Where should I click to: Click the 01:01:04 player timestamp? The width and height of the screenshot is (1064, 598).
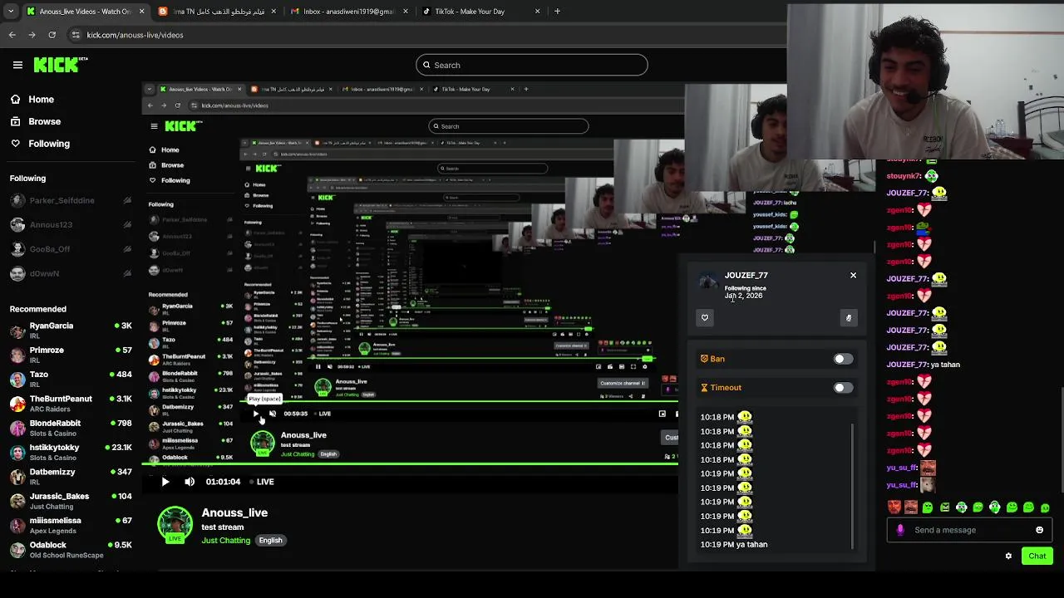coord(223,482)
